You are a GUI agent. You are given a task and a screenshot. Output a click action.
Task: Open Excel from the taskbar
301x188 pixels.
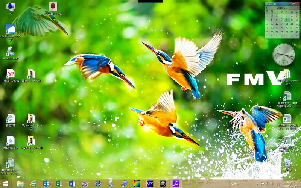tap(59, 184)
